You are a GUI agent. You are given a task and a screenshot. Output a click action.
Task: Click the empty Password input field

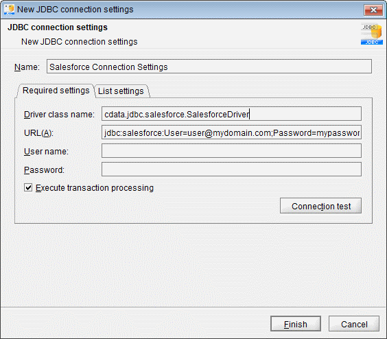click(x=231, y=169)
